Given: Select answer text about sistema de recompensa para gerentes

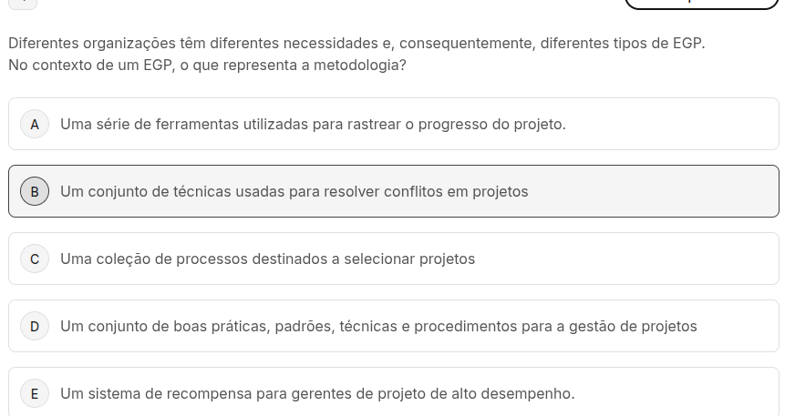Looking at the screenshot, I should pyautogui.click(x=317, y=393).
